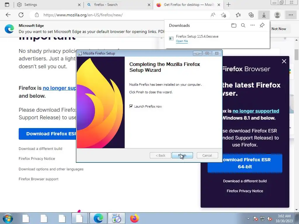Add this page to favorites
The width and height of the screenshot is (299, 224).
pos(223,15)
